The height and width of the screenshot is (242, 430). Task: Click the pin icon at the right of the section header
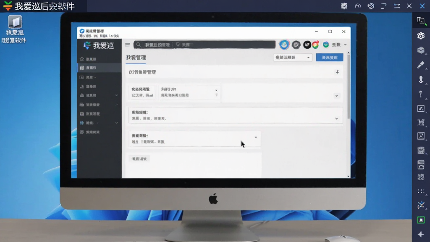(x=337, y=72)
